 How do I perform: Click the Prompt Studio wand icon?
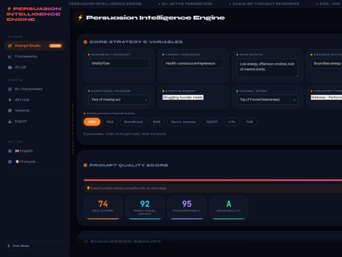coord(9,46)
